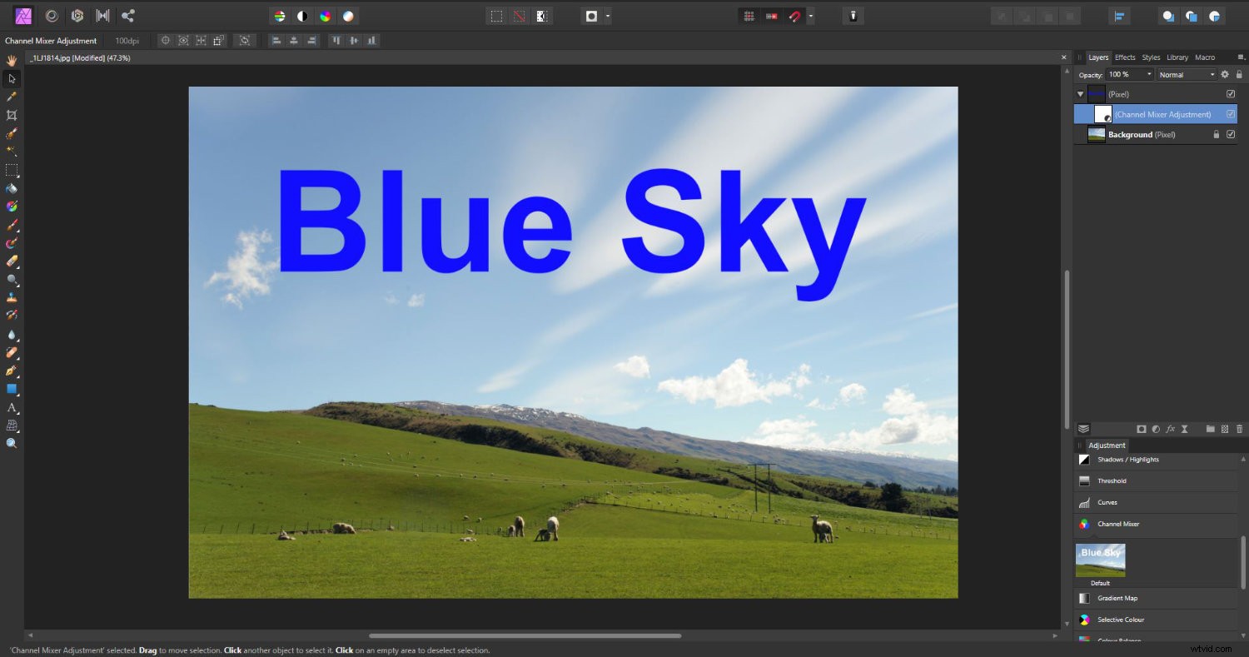Toggle visibility of the Channel Mixer Adjustment layer
The width and height of the screenshot is (1249, 657).
(x=1231, y=114)
